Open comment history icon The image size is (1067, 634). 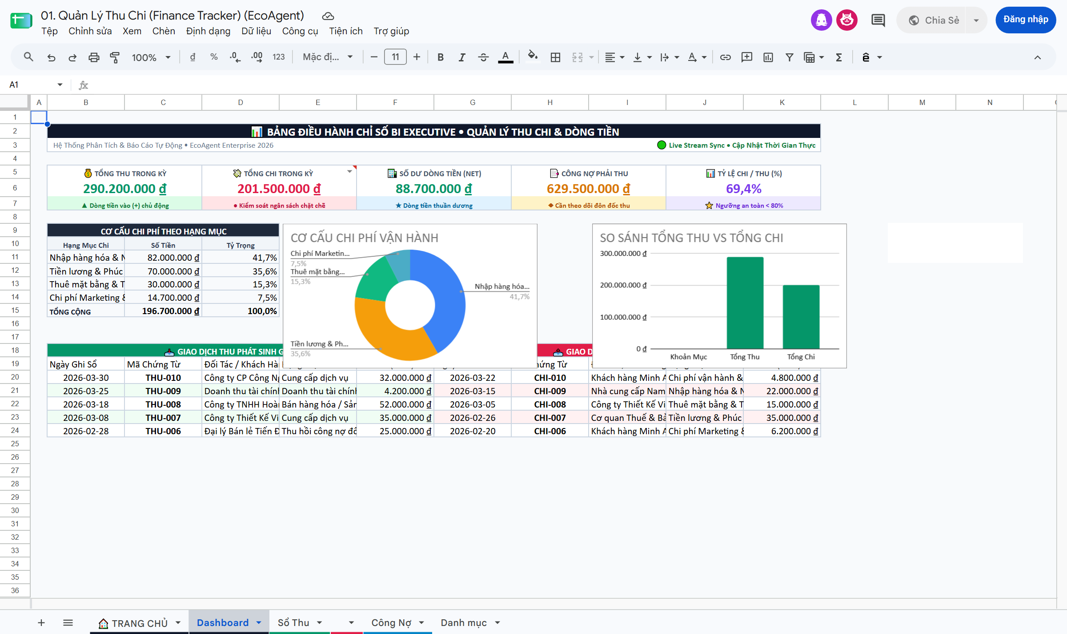point(878,20)
